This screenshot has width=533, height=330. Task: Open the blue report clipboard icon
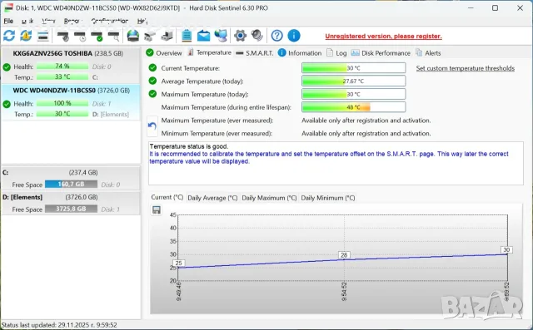(x=187, y=36)
